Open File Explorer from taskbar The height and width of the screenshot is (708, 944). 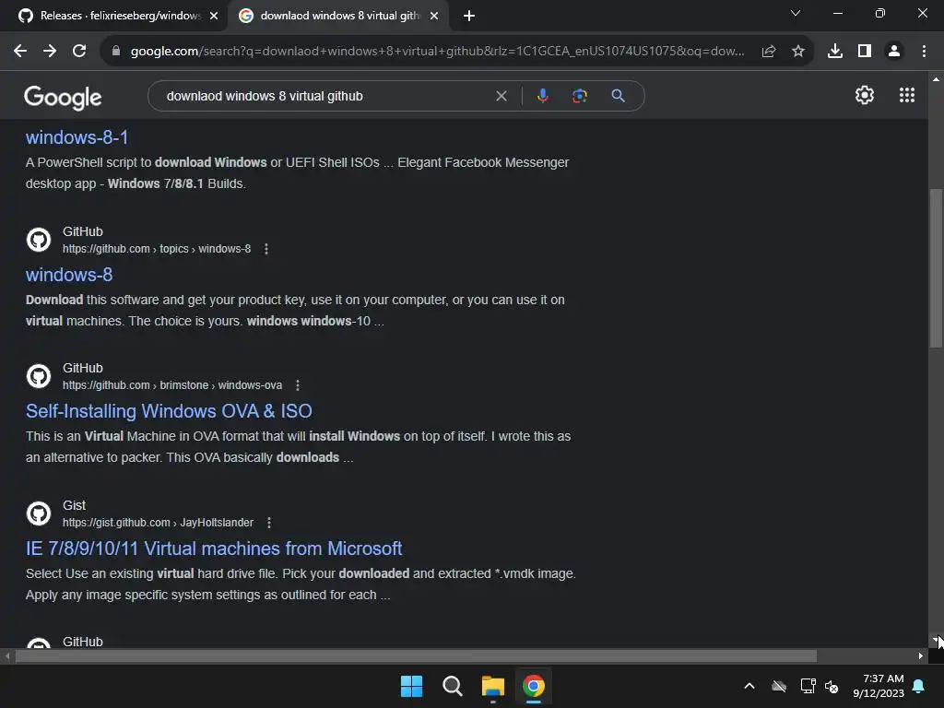[492, 686]
